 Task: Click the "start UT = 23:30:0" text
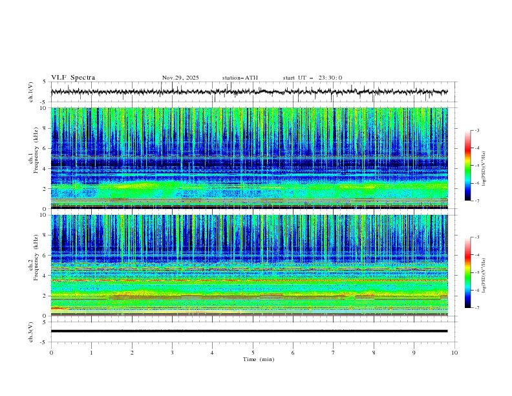click(312, 78)
